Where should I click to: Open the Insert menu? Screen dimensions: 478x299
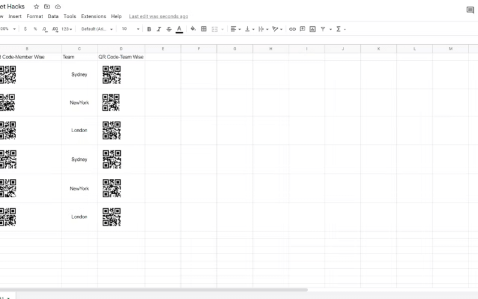15,17
